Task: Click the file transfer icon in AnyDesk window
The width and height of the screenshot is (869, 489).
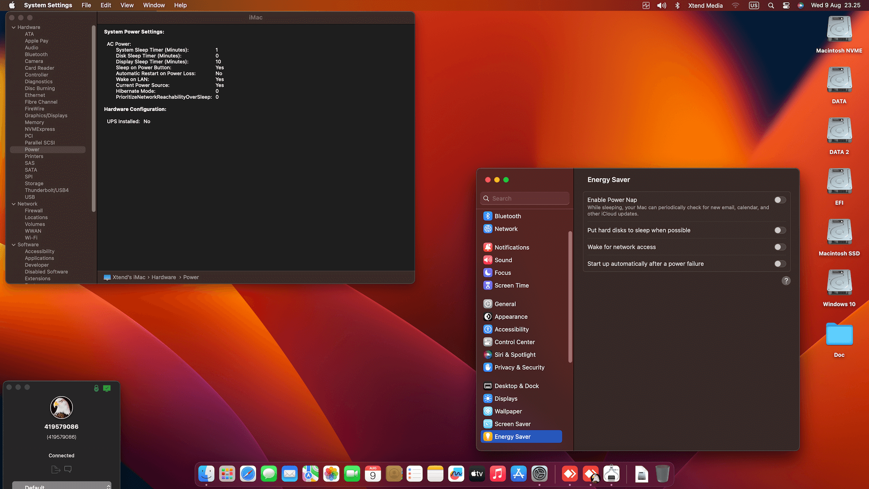Action: click(x=56, y=470)
